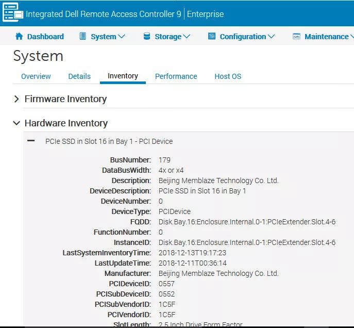Select the Inventory tab
The image size is (354, 328).
click(x=123, y=76)
